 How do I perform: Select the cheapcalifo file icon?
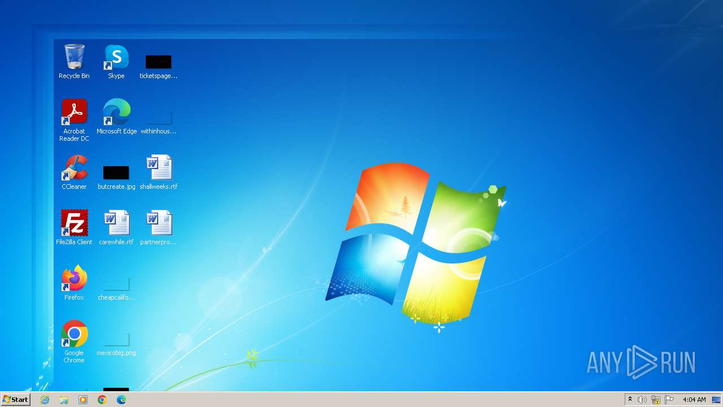(116, 288)
